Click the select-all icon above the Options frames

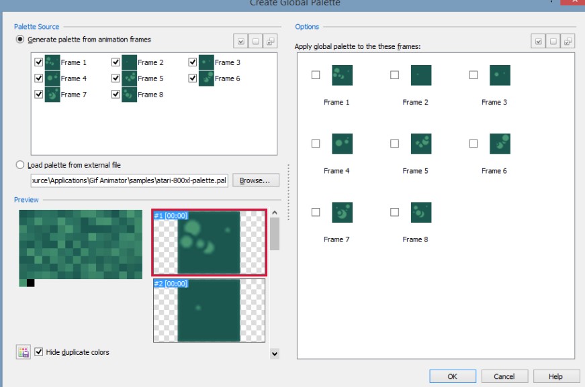coord(539,40)
